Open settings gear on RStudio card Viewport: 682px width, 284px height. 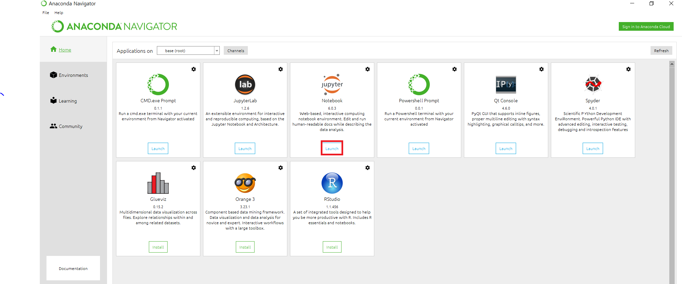pyautogui.click(x=368, y=168)
